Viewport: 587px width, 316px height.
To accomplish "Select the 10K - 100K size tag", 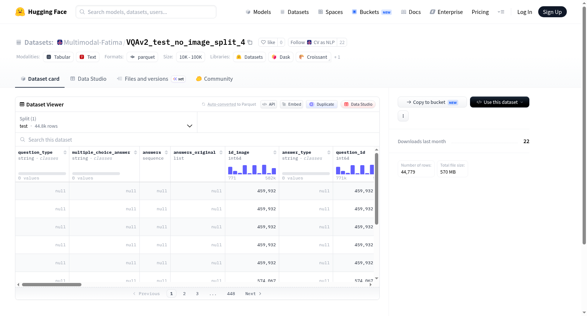I will click(x=190, y=57).
